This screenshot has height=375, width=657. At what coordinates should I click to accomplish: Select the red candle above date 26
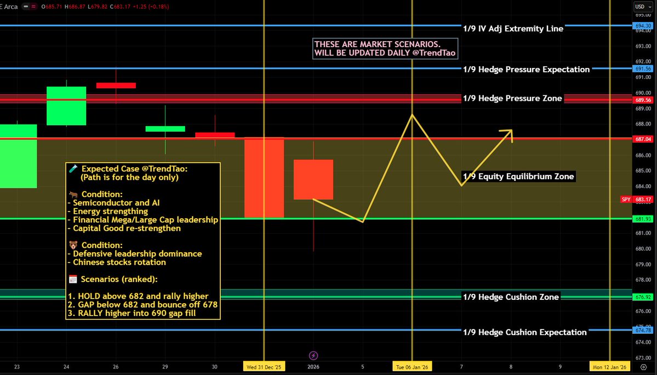click(116, 86)
